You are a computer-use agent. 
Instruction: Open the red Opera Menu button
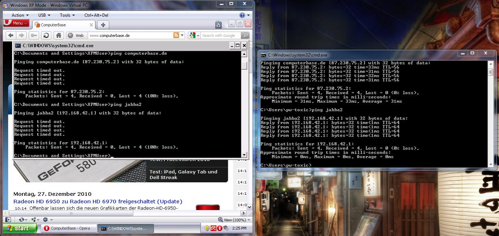[x=16, y=23]
